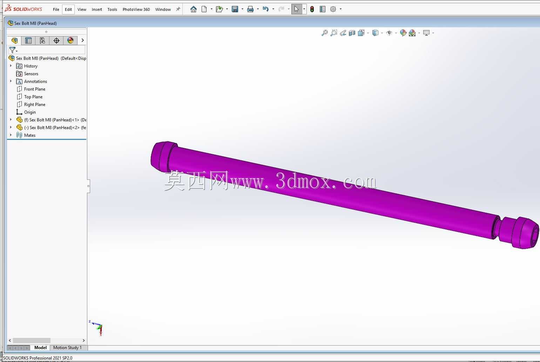Click the SOLIDWORKS logo
This screenshot has width=540, height=362.
[24, 9]
